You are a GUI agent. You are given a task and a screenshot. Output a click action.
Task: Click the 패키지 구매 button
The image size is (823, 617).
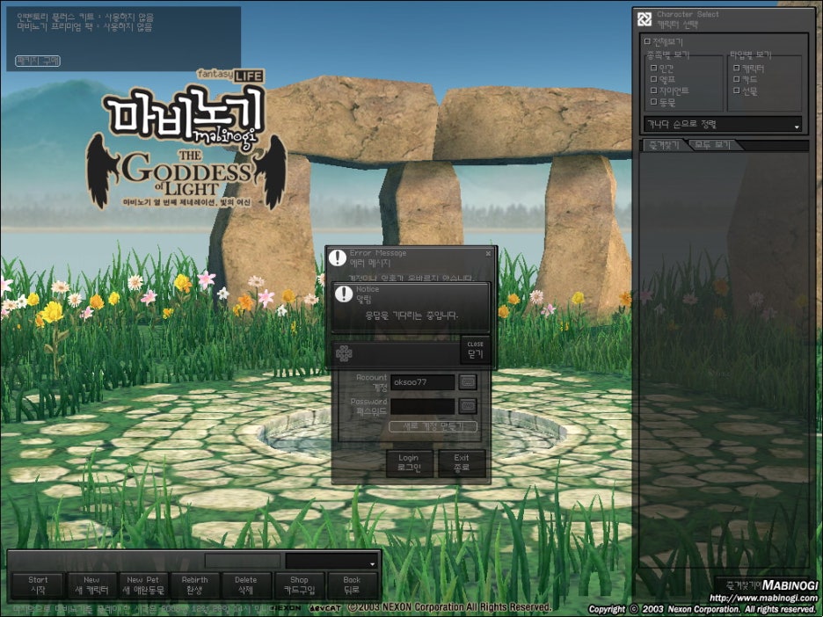[38, 61]
